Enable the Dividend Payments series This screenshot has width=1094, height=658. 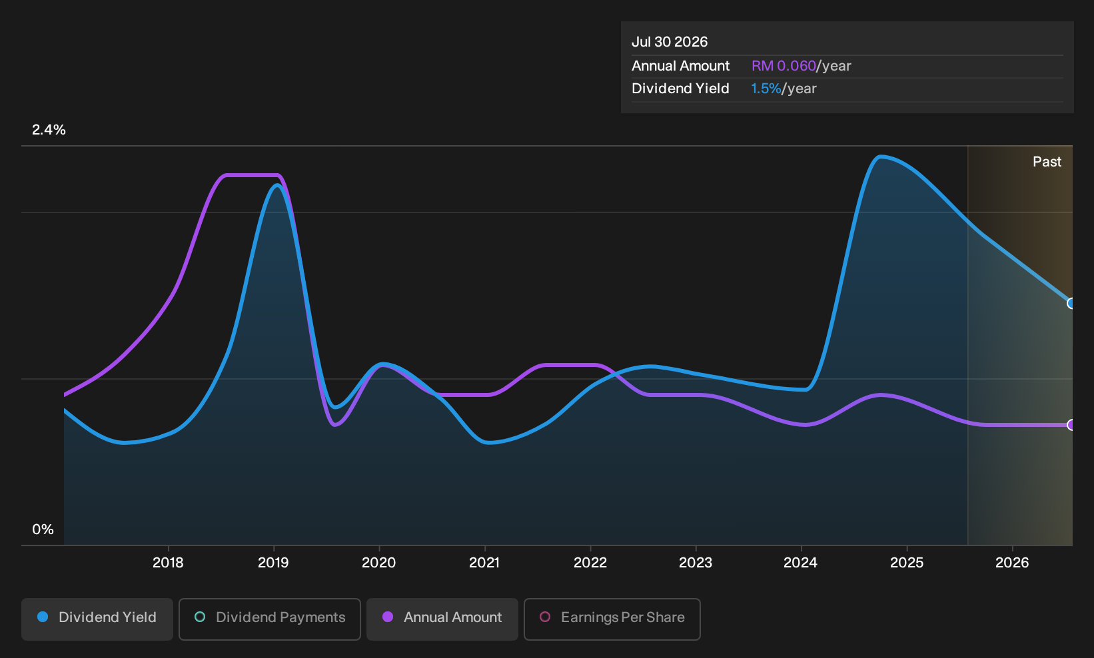point(270,619)
